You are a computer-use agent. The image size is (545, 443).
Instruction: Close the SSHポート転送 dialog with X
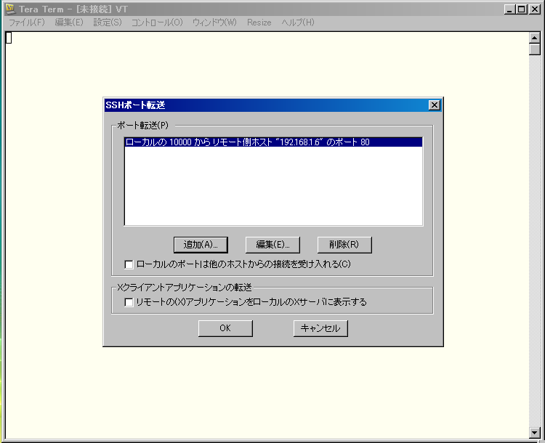click(x=435, y=105)
